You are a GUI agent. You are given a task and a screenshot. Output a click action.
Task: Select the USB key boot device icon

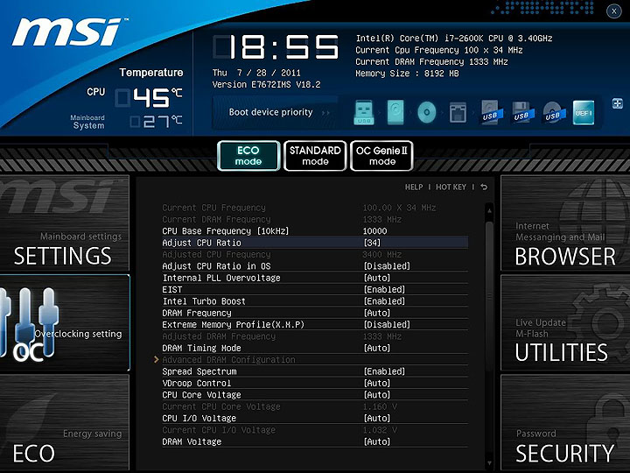coord(364,113)
